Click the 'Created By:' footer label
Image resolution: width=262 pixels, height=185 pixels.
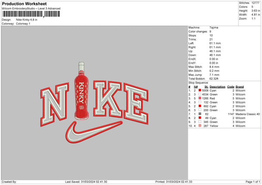[x=9, y=182]
